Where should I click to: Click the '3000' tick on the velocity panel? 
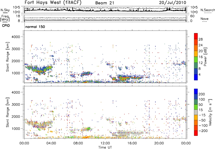[x=16, y=104]
